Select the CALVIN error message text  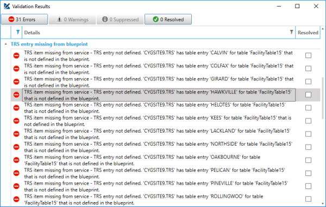click(x=159, y=56)
